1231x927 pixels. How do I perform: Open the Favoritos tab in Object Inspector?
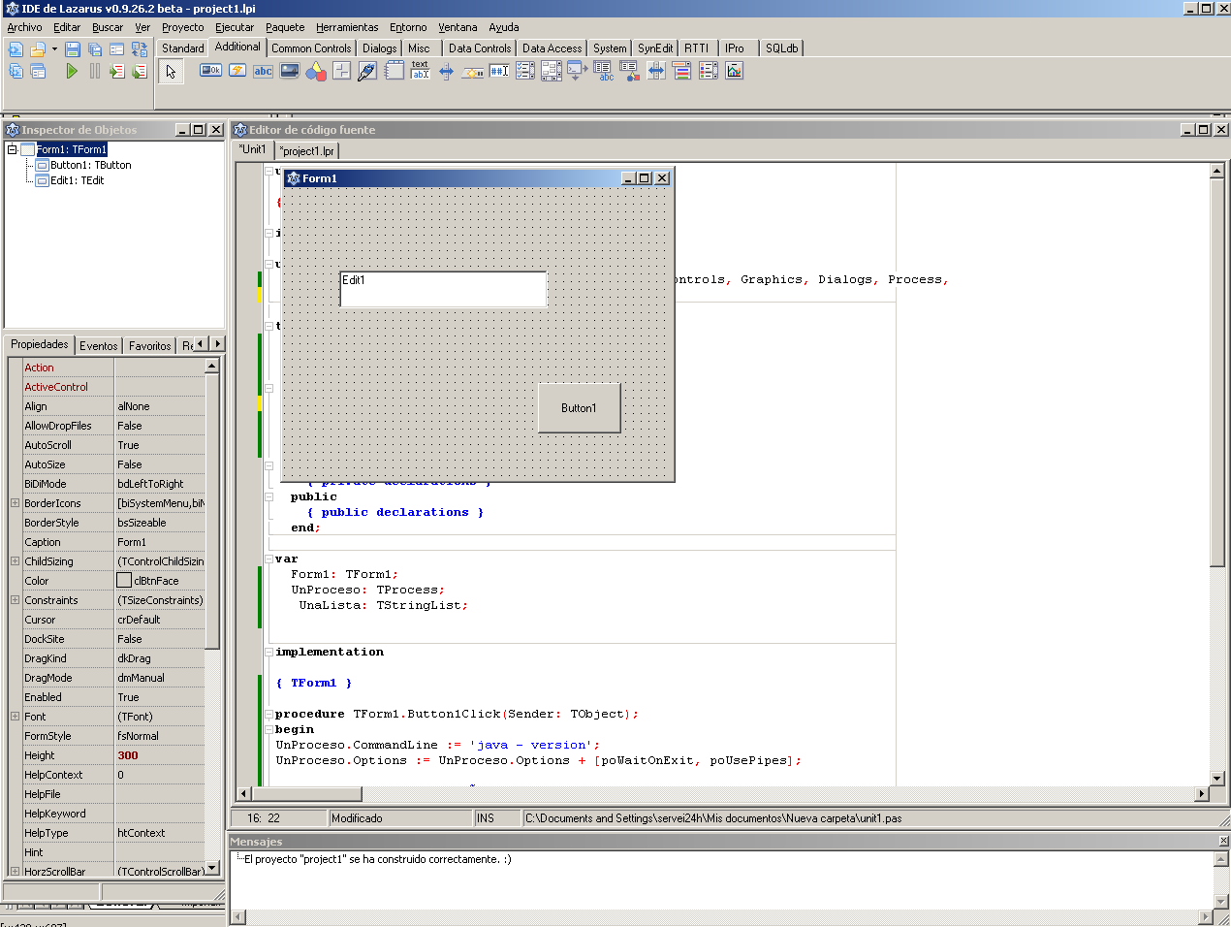click(150, 345)
